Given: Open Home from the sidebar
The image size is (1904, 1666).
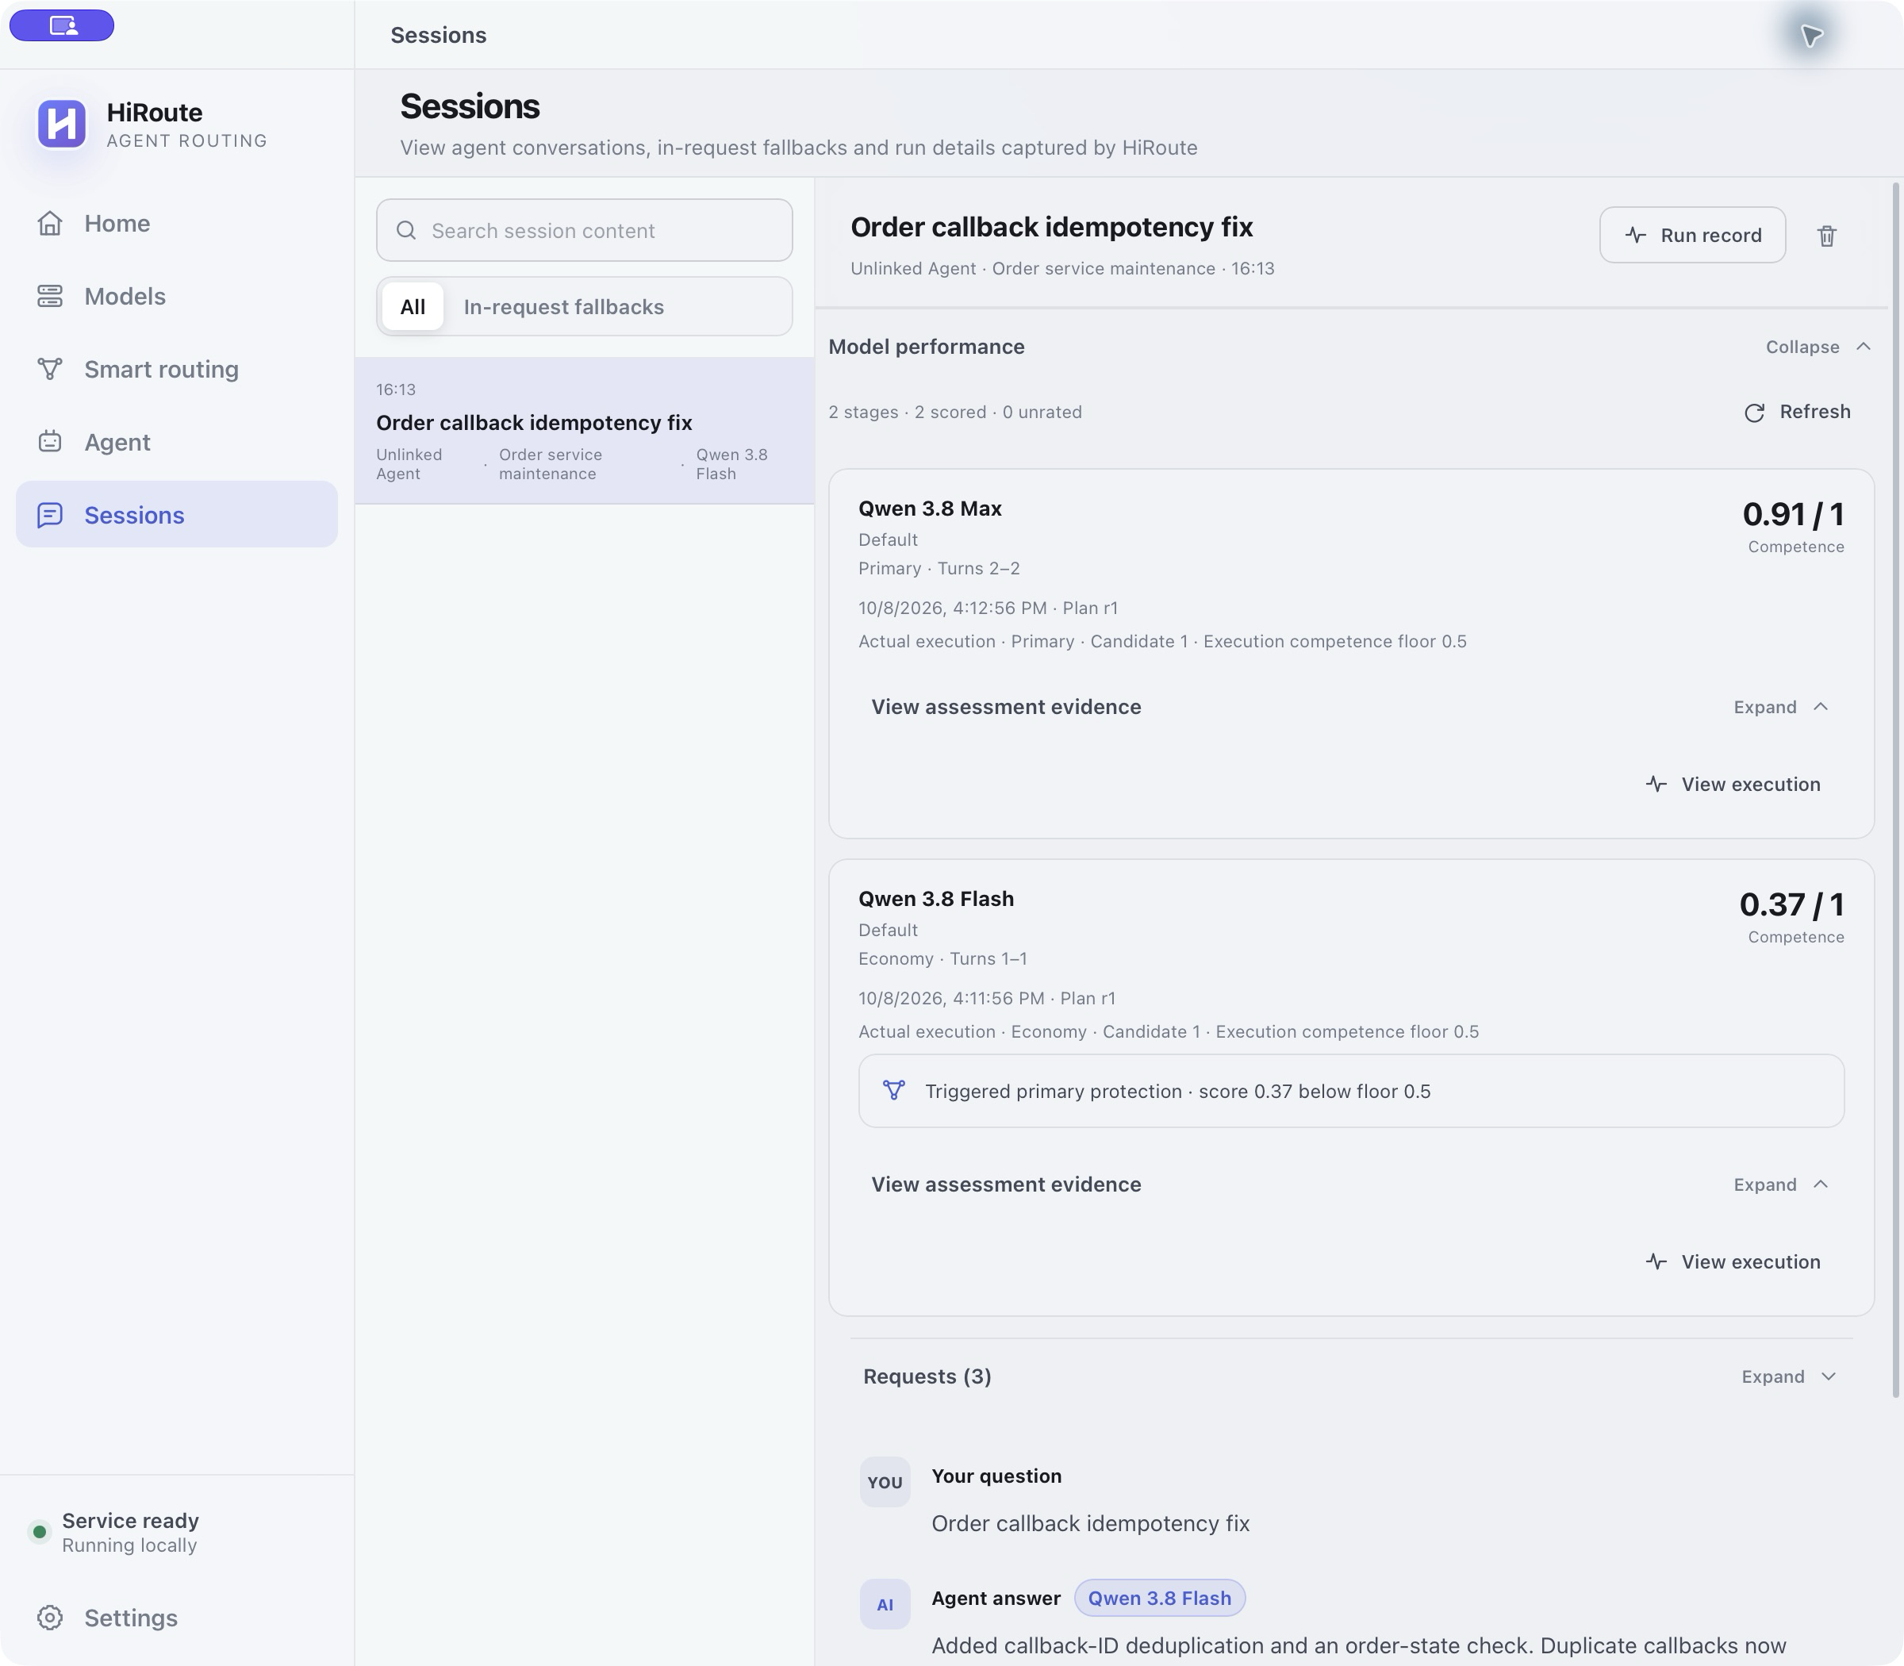Looking at the screenshot, I should 177,223.
